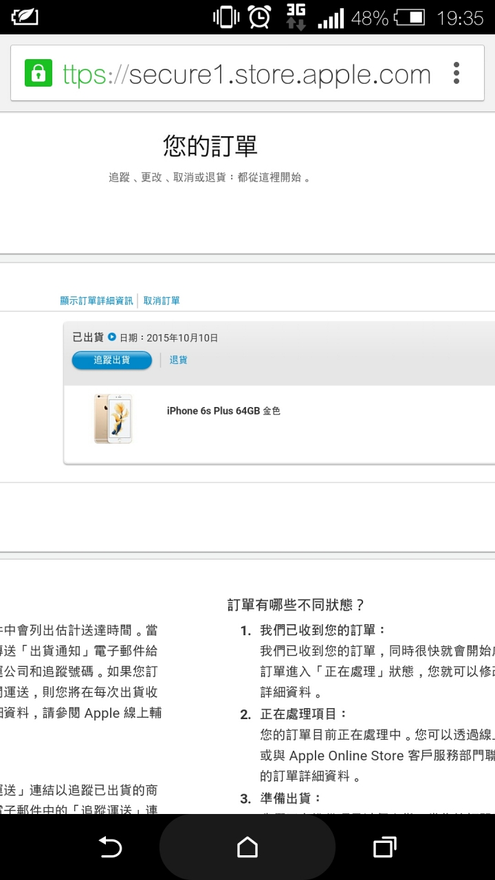Tap the battery indicator icon
Screen dimensions: 495x880
tap(410, 17)
